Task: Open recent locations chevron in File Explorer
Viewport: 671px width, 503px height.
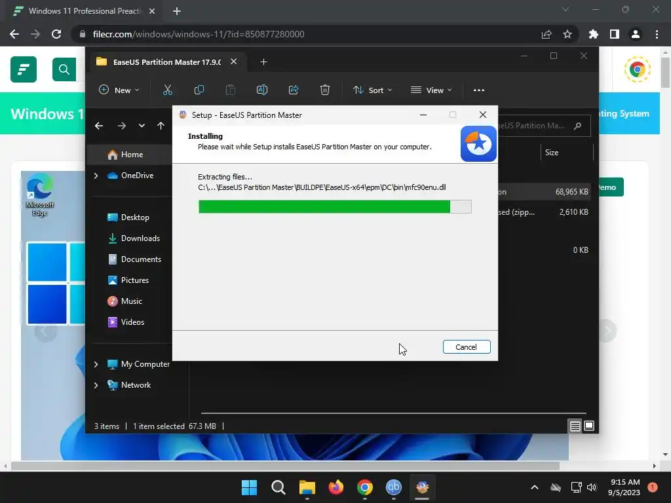Action: coord(142,126)
